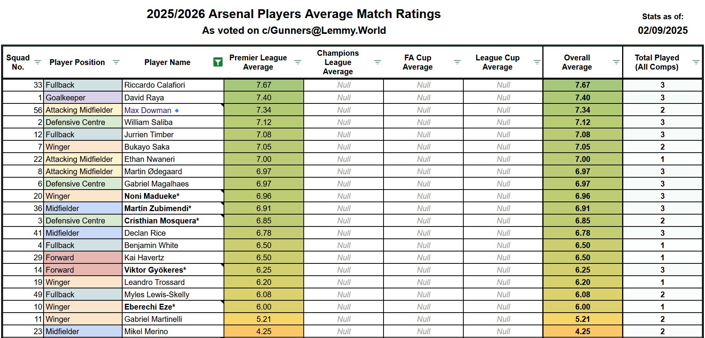Open the FA Cup Average filter icon

coord(457,62)
